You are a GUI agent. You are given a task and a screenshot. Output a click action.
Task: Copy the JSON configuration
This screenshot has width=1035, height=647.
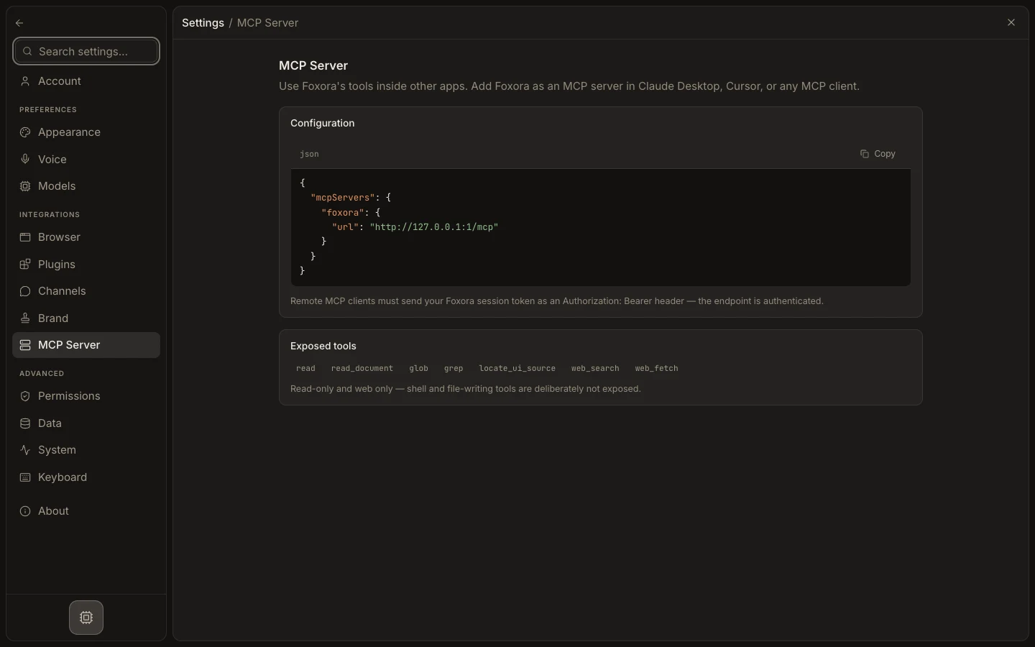click(878, 154)
